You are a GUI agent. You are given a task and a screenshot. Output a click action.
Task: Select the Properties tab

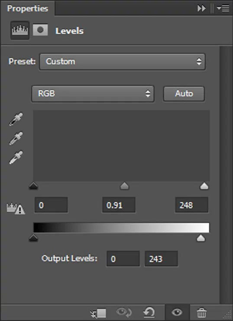28,8
